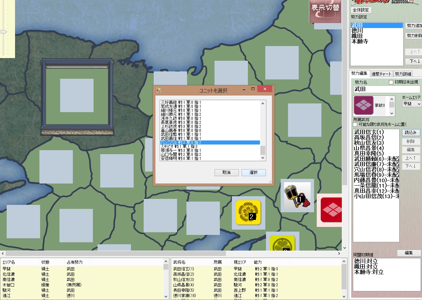422x300 pixels.
Task: Click the yellow Tokugawa crest unit numbered 2
Action: point(248,213)
